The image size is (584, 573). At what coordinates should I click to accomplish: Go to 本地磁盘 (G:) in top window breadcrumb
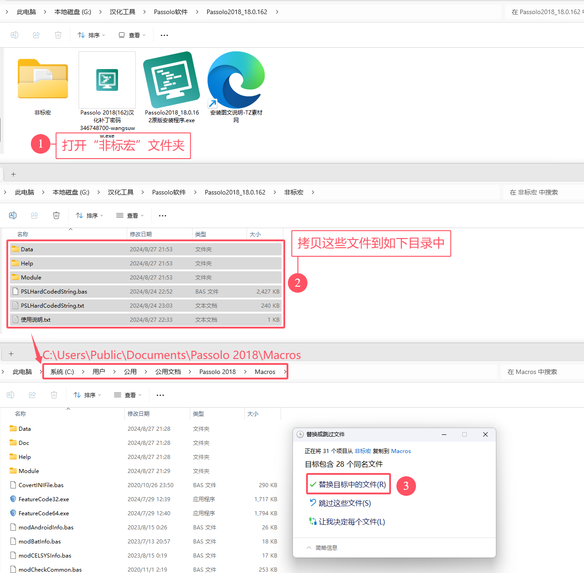(x=73, y=12)
